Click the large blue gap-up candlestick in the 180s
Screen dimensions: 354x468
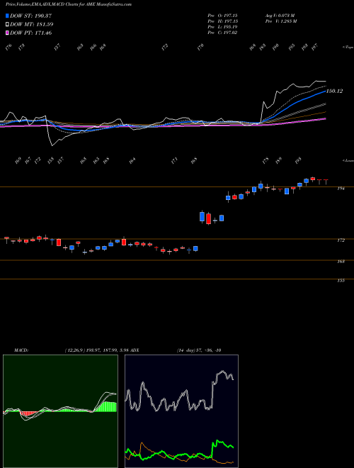click(x=202, y=216)
